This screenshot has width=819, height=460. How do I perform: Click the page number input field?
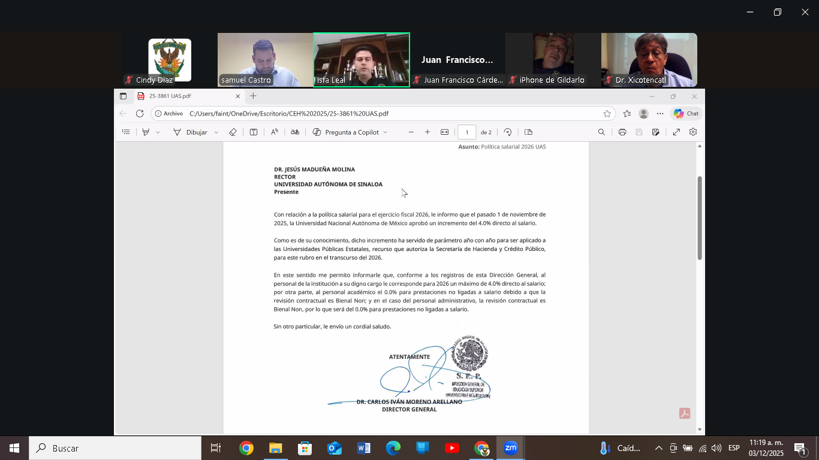(x=466, y=132)
